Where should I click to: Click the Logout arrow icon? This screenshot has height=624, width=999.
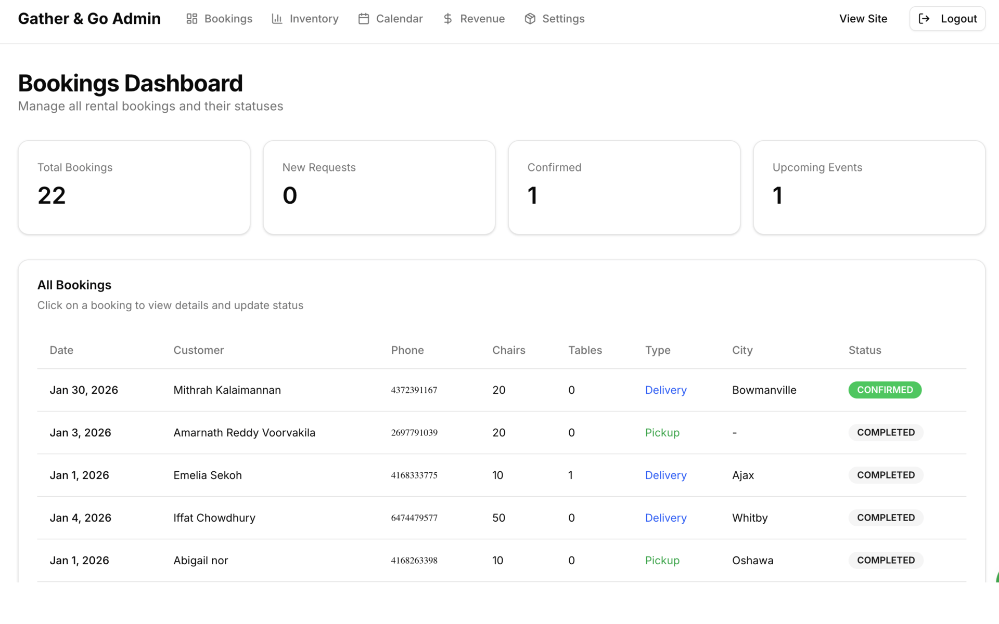click(925, 18)
